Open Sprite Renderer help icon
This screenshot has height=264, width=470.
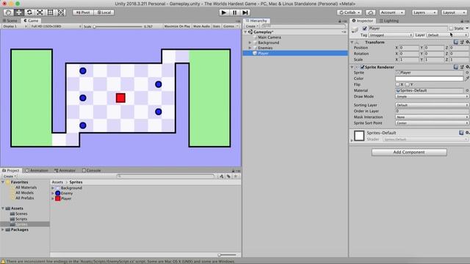[x=456, y=67]
